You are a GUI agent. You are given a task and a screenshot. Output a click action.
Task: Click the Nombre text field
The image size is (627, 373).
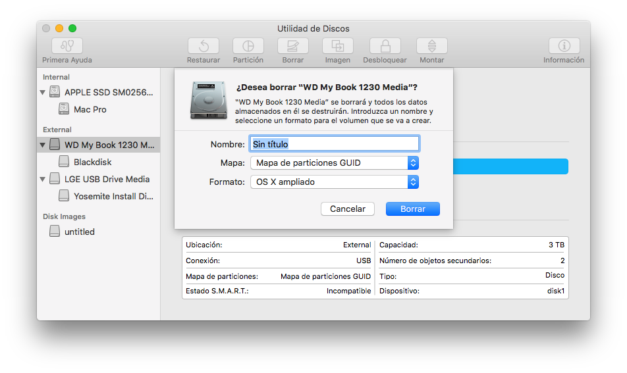click(x=335, y=144)
